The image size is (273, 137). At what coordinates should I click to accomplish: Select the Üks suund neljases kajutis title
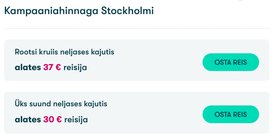click(x=61, y=104)
